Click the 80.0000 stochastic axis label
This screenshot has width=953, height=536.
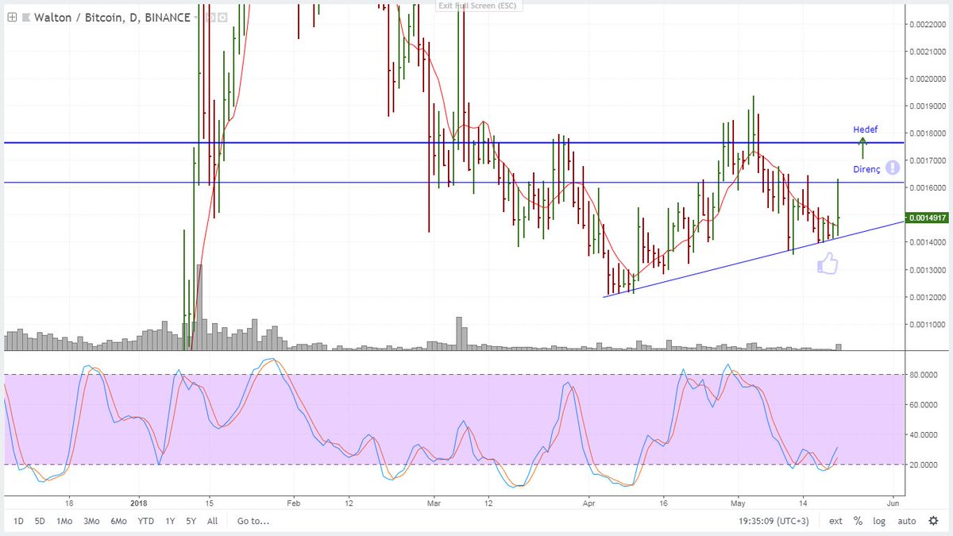click(924, 375)
